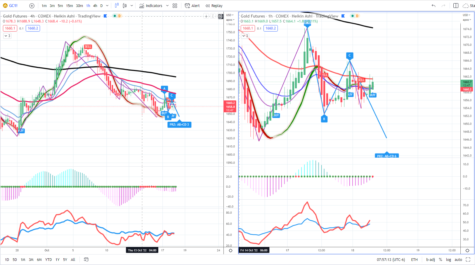Select the 5Y date range
This screenshot has height=265, width=475.
[x=65, y=259]
